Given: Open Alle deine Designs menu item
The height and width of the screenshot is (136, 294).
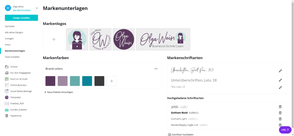Looking at the screenshot, I should click(x=14, y=32).
